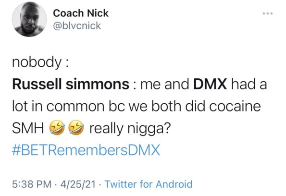Click the word both in tweet text

tap(166, 106)
